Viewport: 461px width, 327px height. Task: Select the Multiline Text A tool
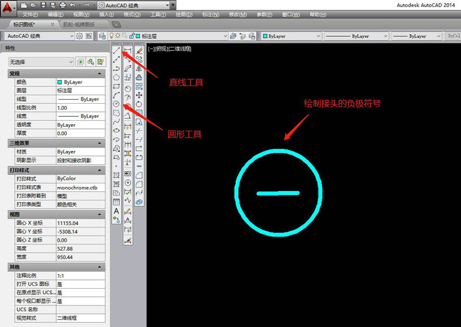pos(116,211)
